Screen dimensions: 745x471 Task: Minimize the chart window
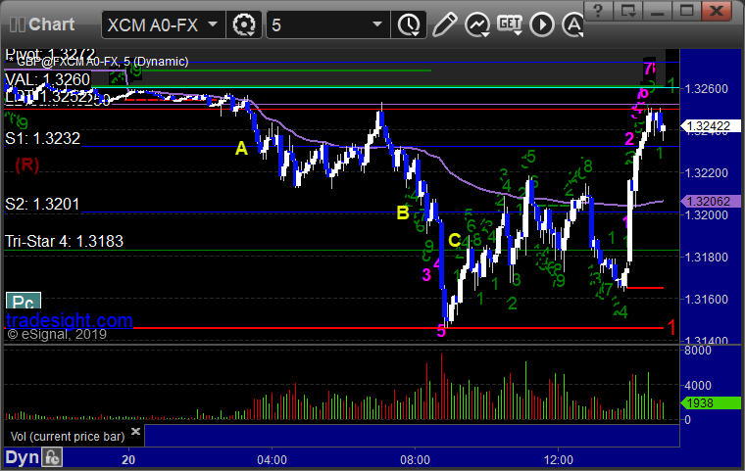click(657, 10)
